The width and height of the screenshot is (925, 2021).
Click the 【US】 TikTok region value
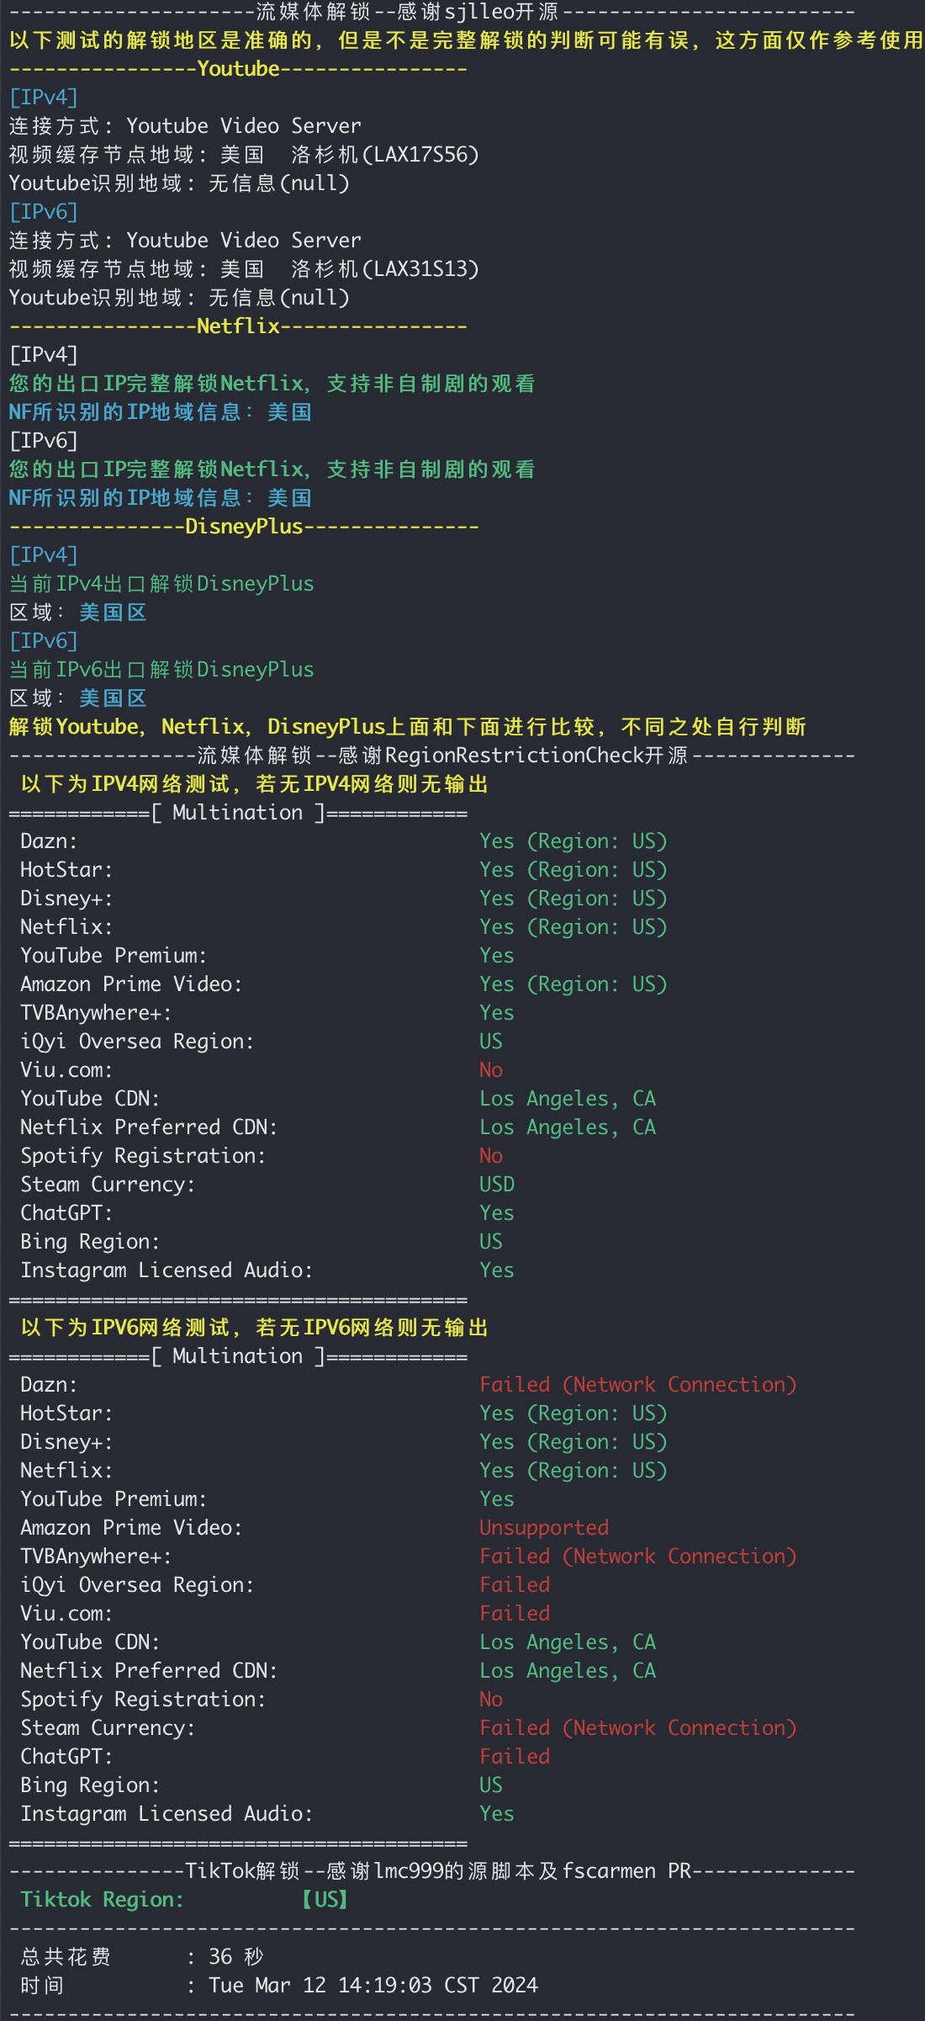click(x=325, y=1900)
